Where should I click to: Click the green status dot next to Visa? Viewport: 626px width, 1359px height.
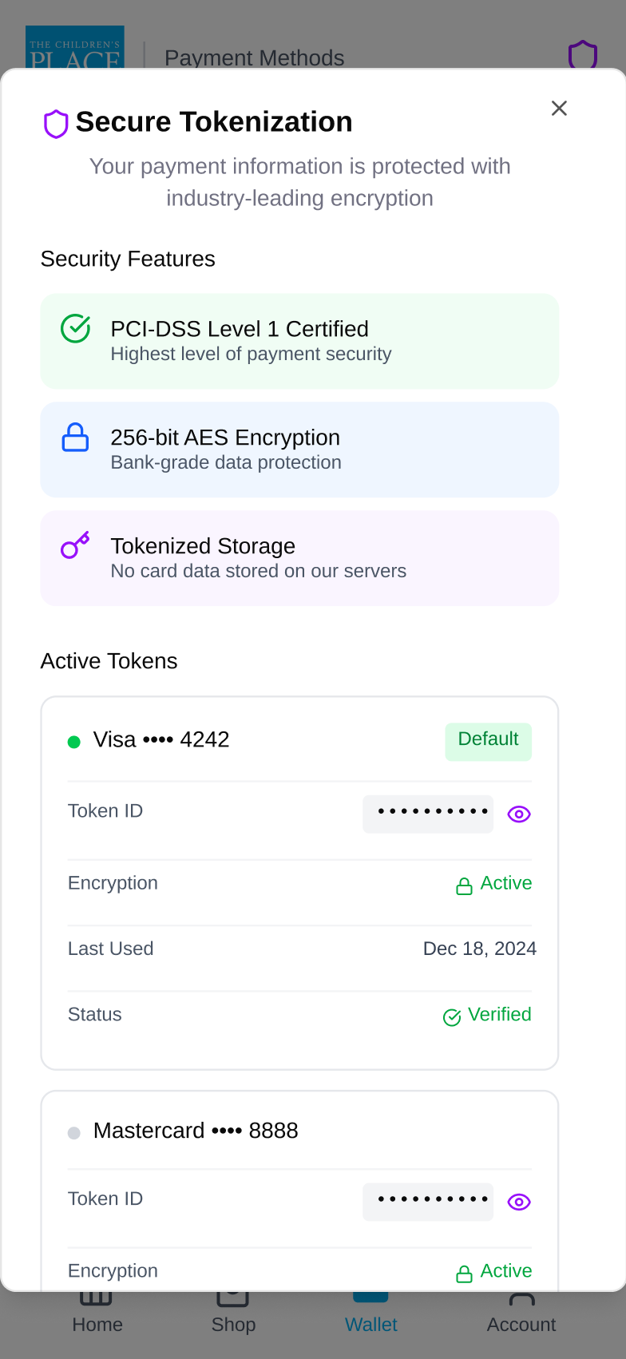click(x=74, y=743)
